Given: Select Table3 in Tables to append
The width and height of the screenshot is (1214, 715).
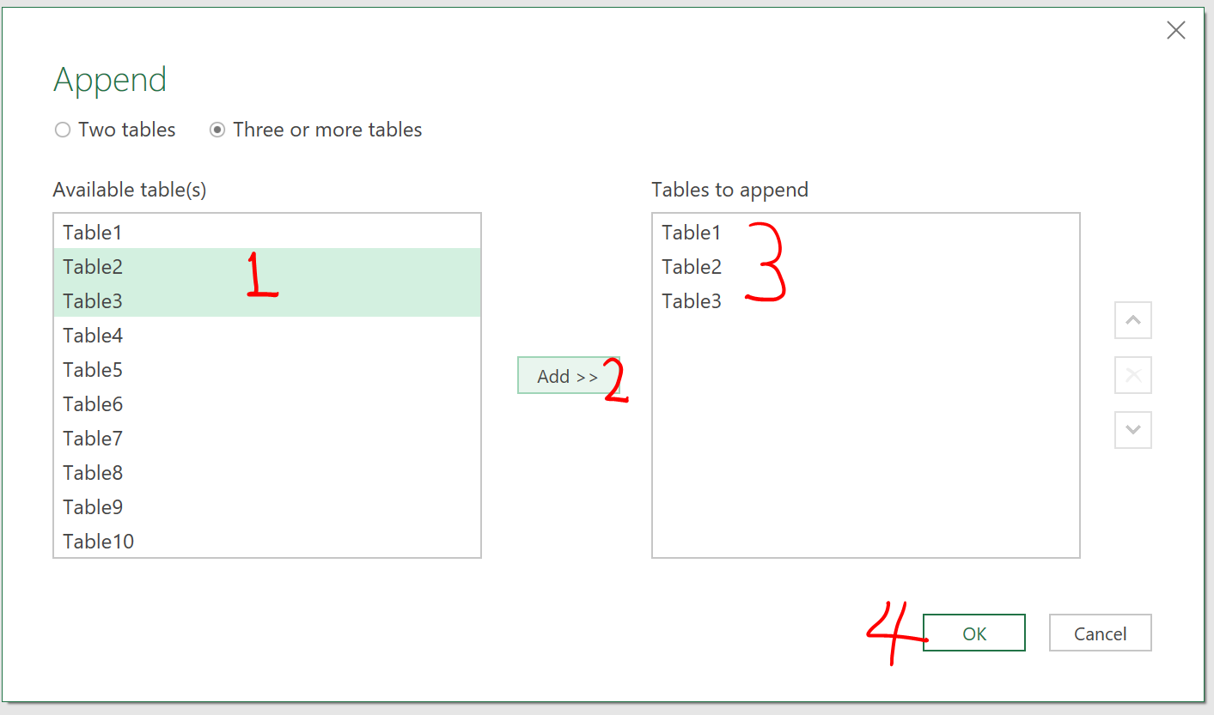Looking at the screenshot, I should tap(692, 301).
